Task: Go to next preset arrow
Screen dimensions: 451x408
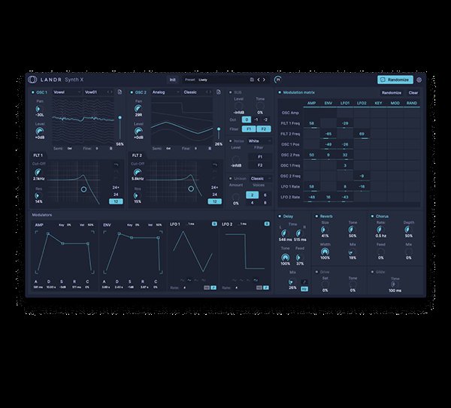Action: (265, 79)
